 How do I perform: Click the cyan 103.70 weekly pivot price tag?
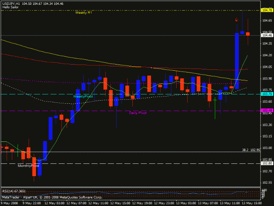(x=267, y=94)
